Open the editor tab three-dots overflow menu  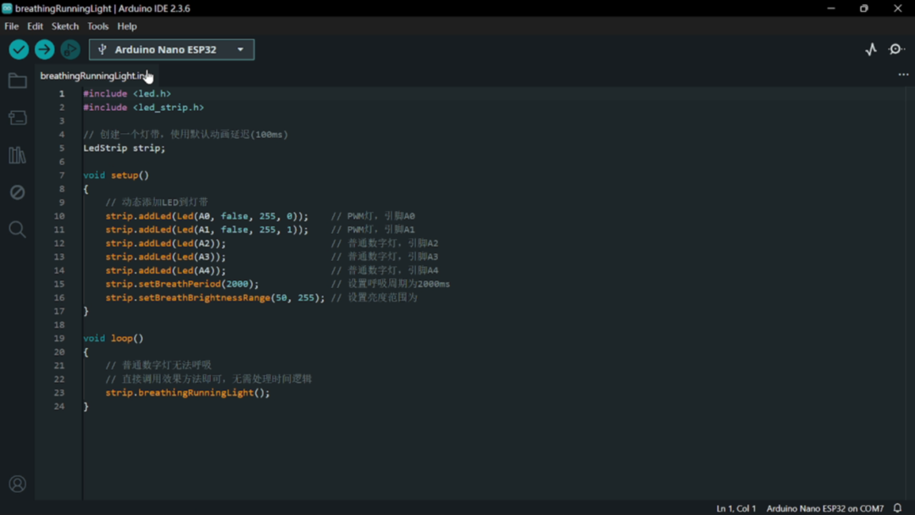(x=903, y=75)
